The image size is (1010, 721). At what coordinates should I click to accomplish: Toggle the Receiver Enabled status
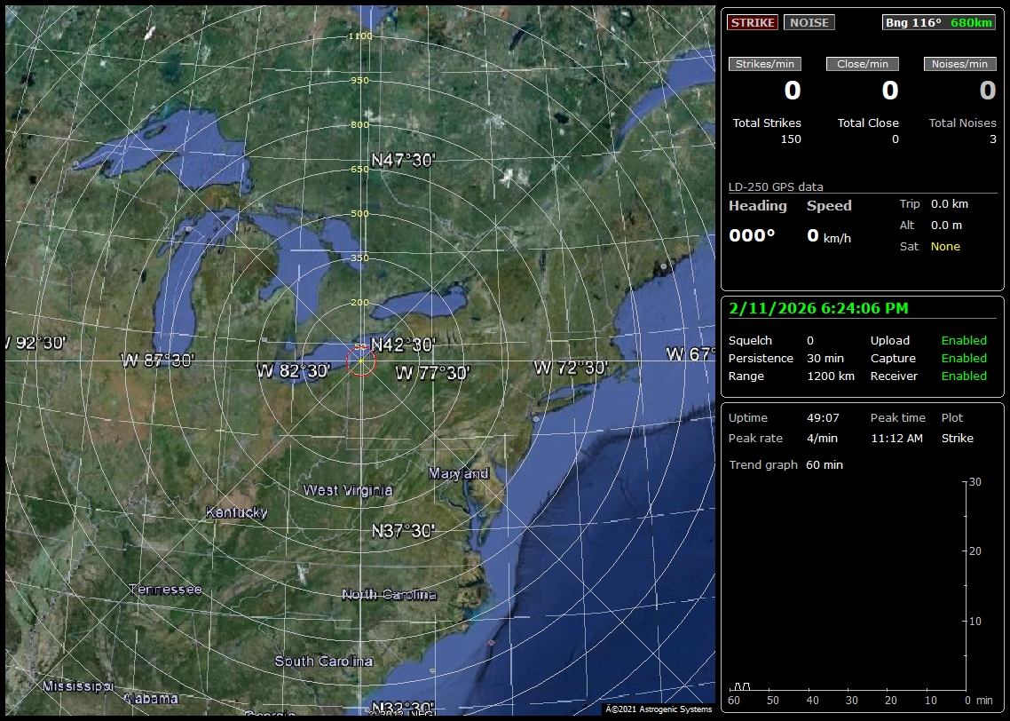[963, 376]
